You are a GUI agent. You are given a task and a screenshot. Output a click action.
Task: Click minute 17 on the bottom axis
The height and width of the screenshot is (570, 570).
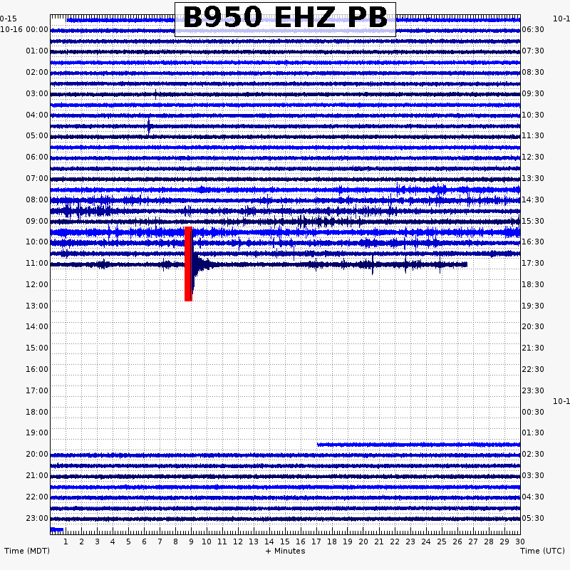pyautogui.click(x=316, y=541)
